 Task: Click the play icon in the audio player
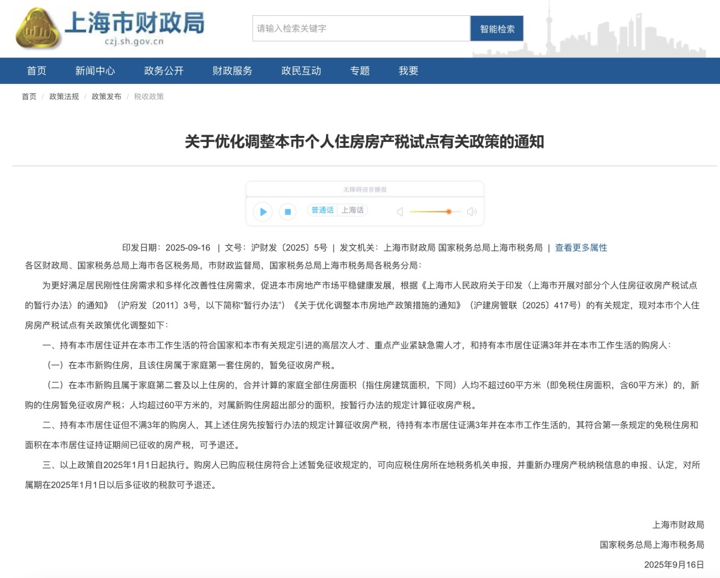click(263, 212)
